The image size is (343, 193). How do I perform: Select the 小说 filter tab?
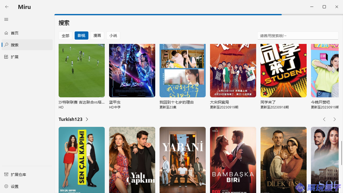pyautogui.click(x=113, y=36)
